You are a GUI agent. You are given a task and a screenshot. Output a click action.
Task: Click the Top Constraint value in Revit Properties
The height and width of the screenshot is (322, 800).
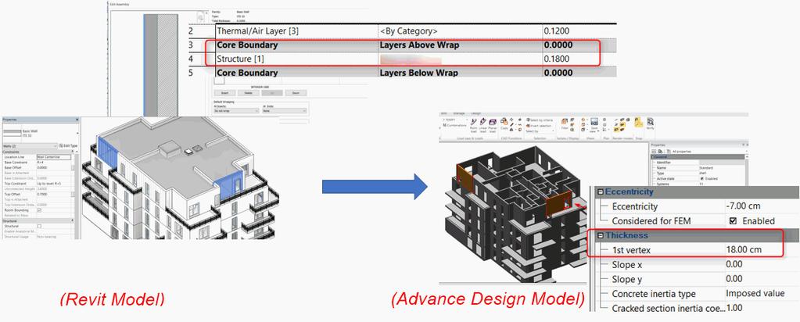tap(49, 184)
